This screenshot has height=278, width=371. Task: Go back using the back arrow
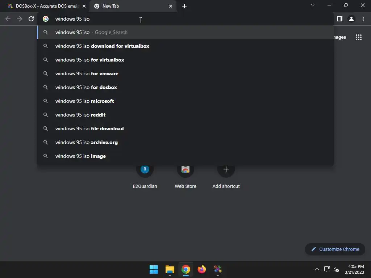[x=8, y=19]
